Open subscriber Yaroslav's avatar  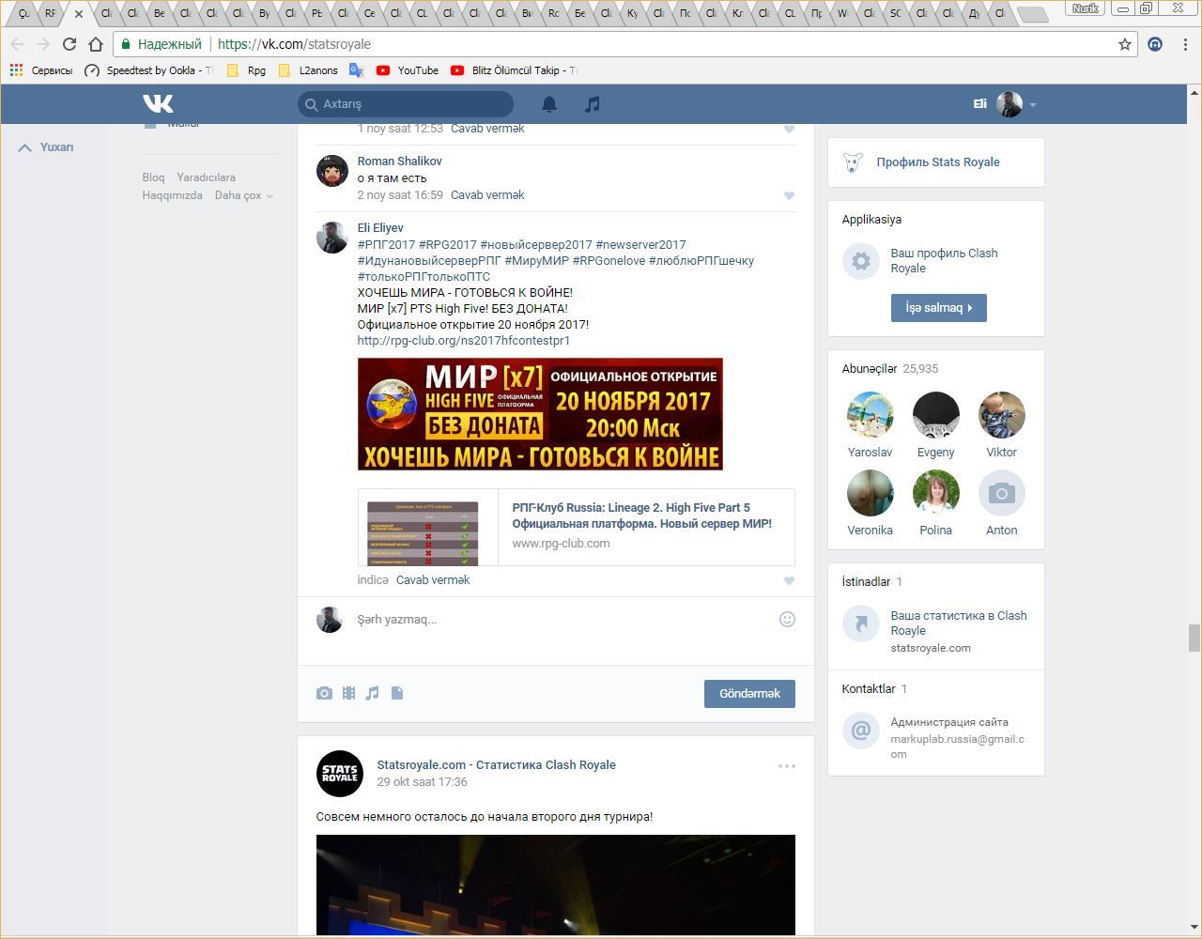coord(870,415)
